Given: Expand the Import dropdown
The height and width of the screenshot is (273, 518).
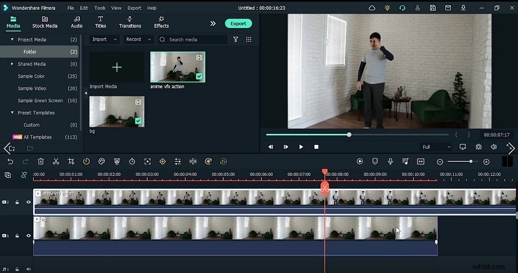Looking at the screenshot, I should [x=104, y=39].
